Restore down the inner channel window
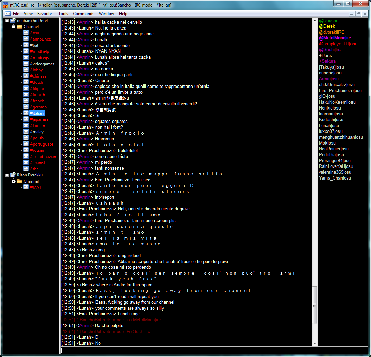371x357 pixels. click(x=358, y=14)
